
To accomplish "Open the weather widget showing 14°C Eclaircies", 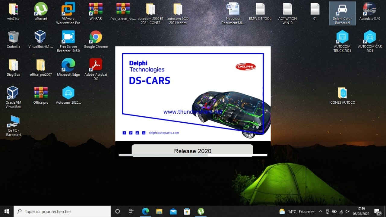I will pyautogui.click(x=297, y=211).
